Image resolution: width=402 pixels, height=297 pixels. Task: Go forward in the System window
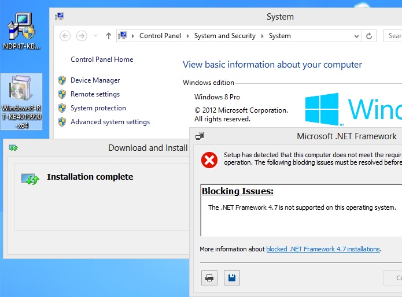coord(82,36)
